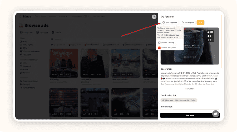Open the Targeted audience filter
This screenshot has width=237, height=132.
(29, 81)
